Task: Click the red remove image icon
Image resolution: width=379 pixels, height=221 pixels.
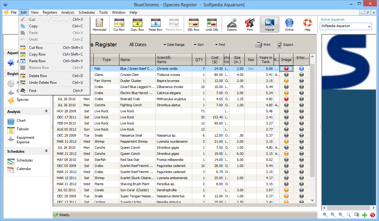Action: coord(373,215)
